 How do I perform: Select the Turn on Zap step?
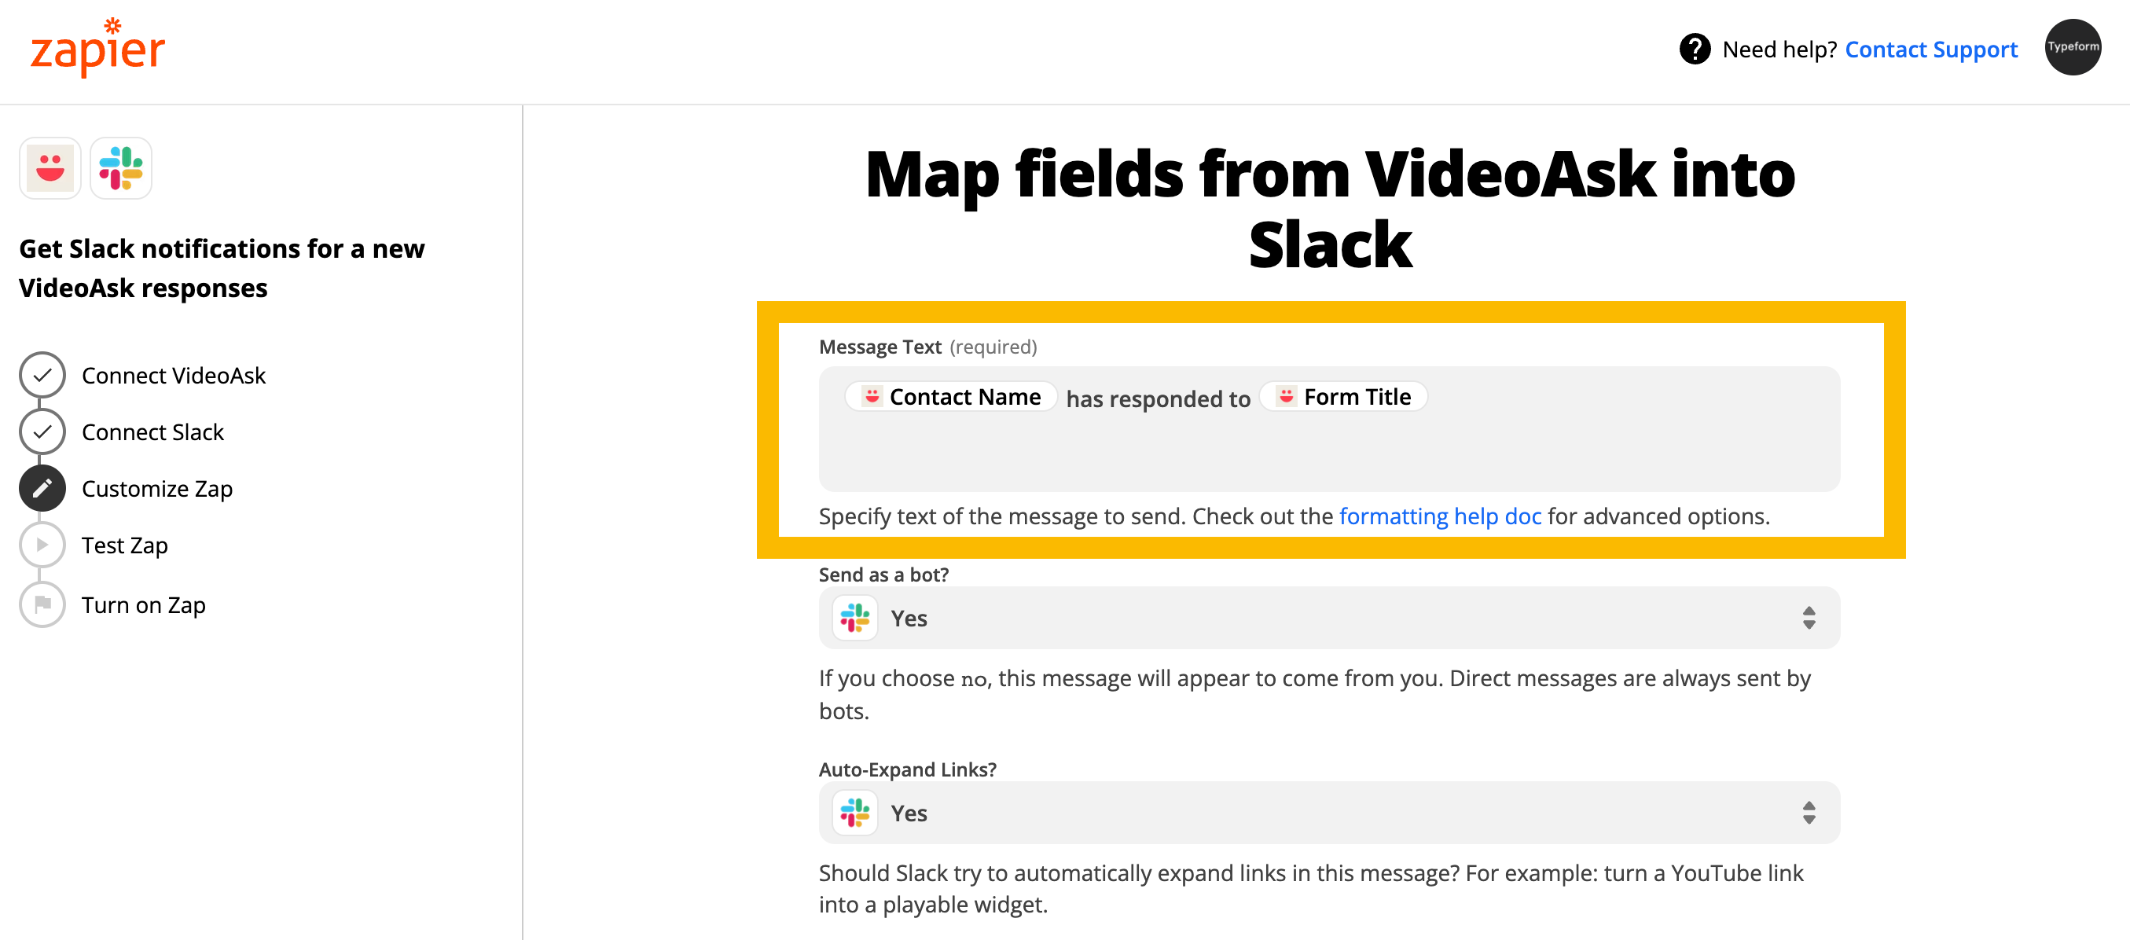[144, 604]
